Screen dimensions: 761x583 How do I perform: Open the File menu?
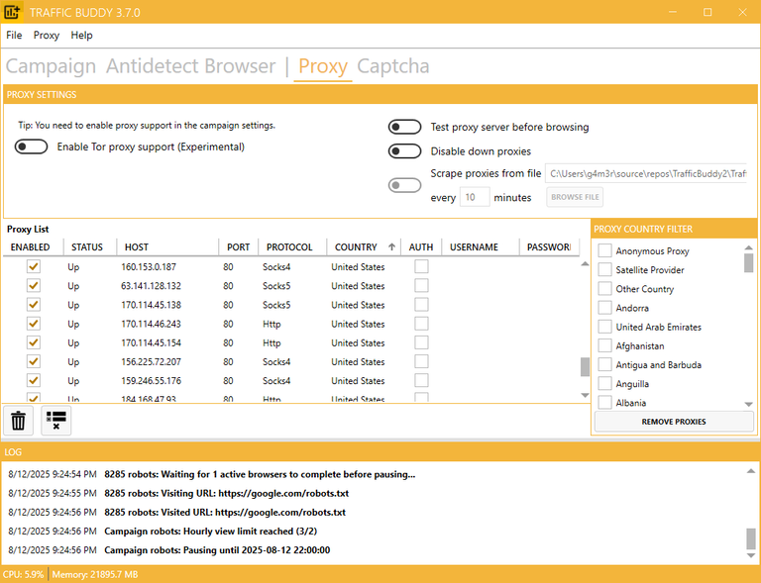pyautogui.click(x=14, y=35)
